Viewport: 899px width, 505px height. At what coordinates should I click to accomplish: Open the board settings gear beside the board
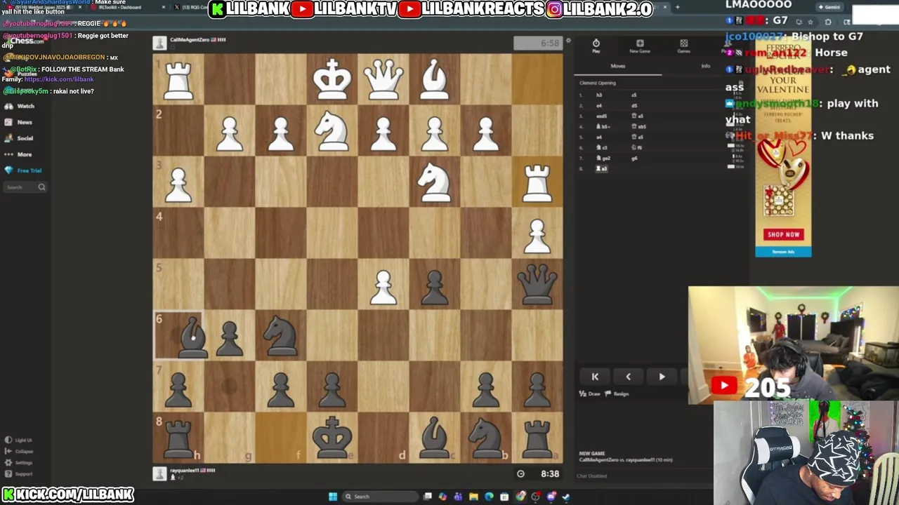pos(568,41)
